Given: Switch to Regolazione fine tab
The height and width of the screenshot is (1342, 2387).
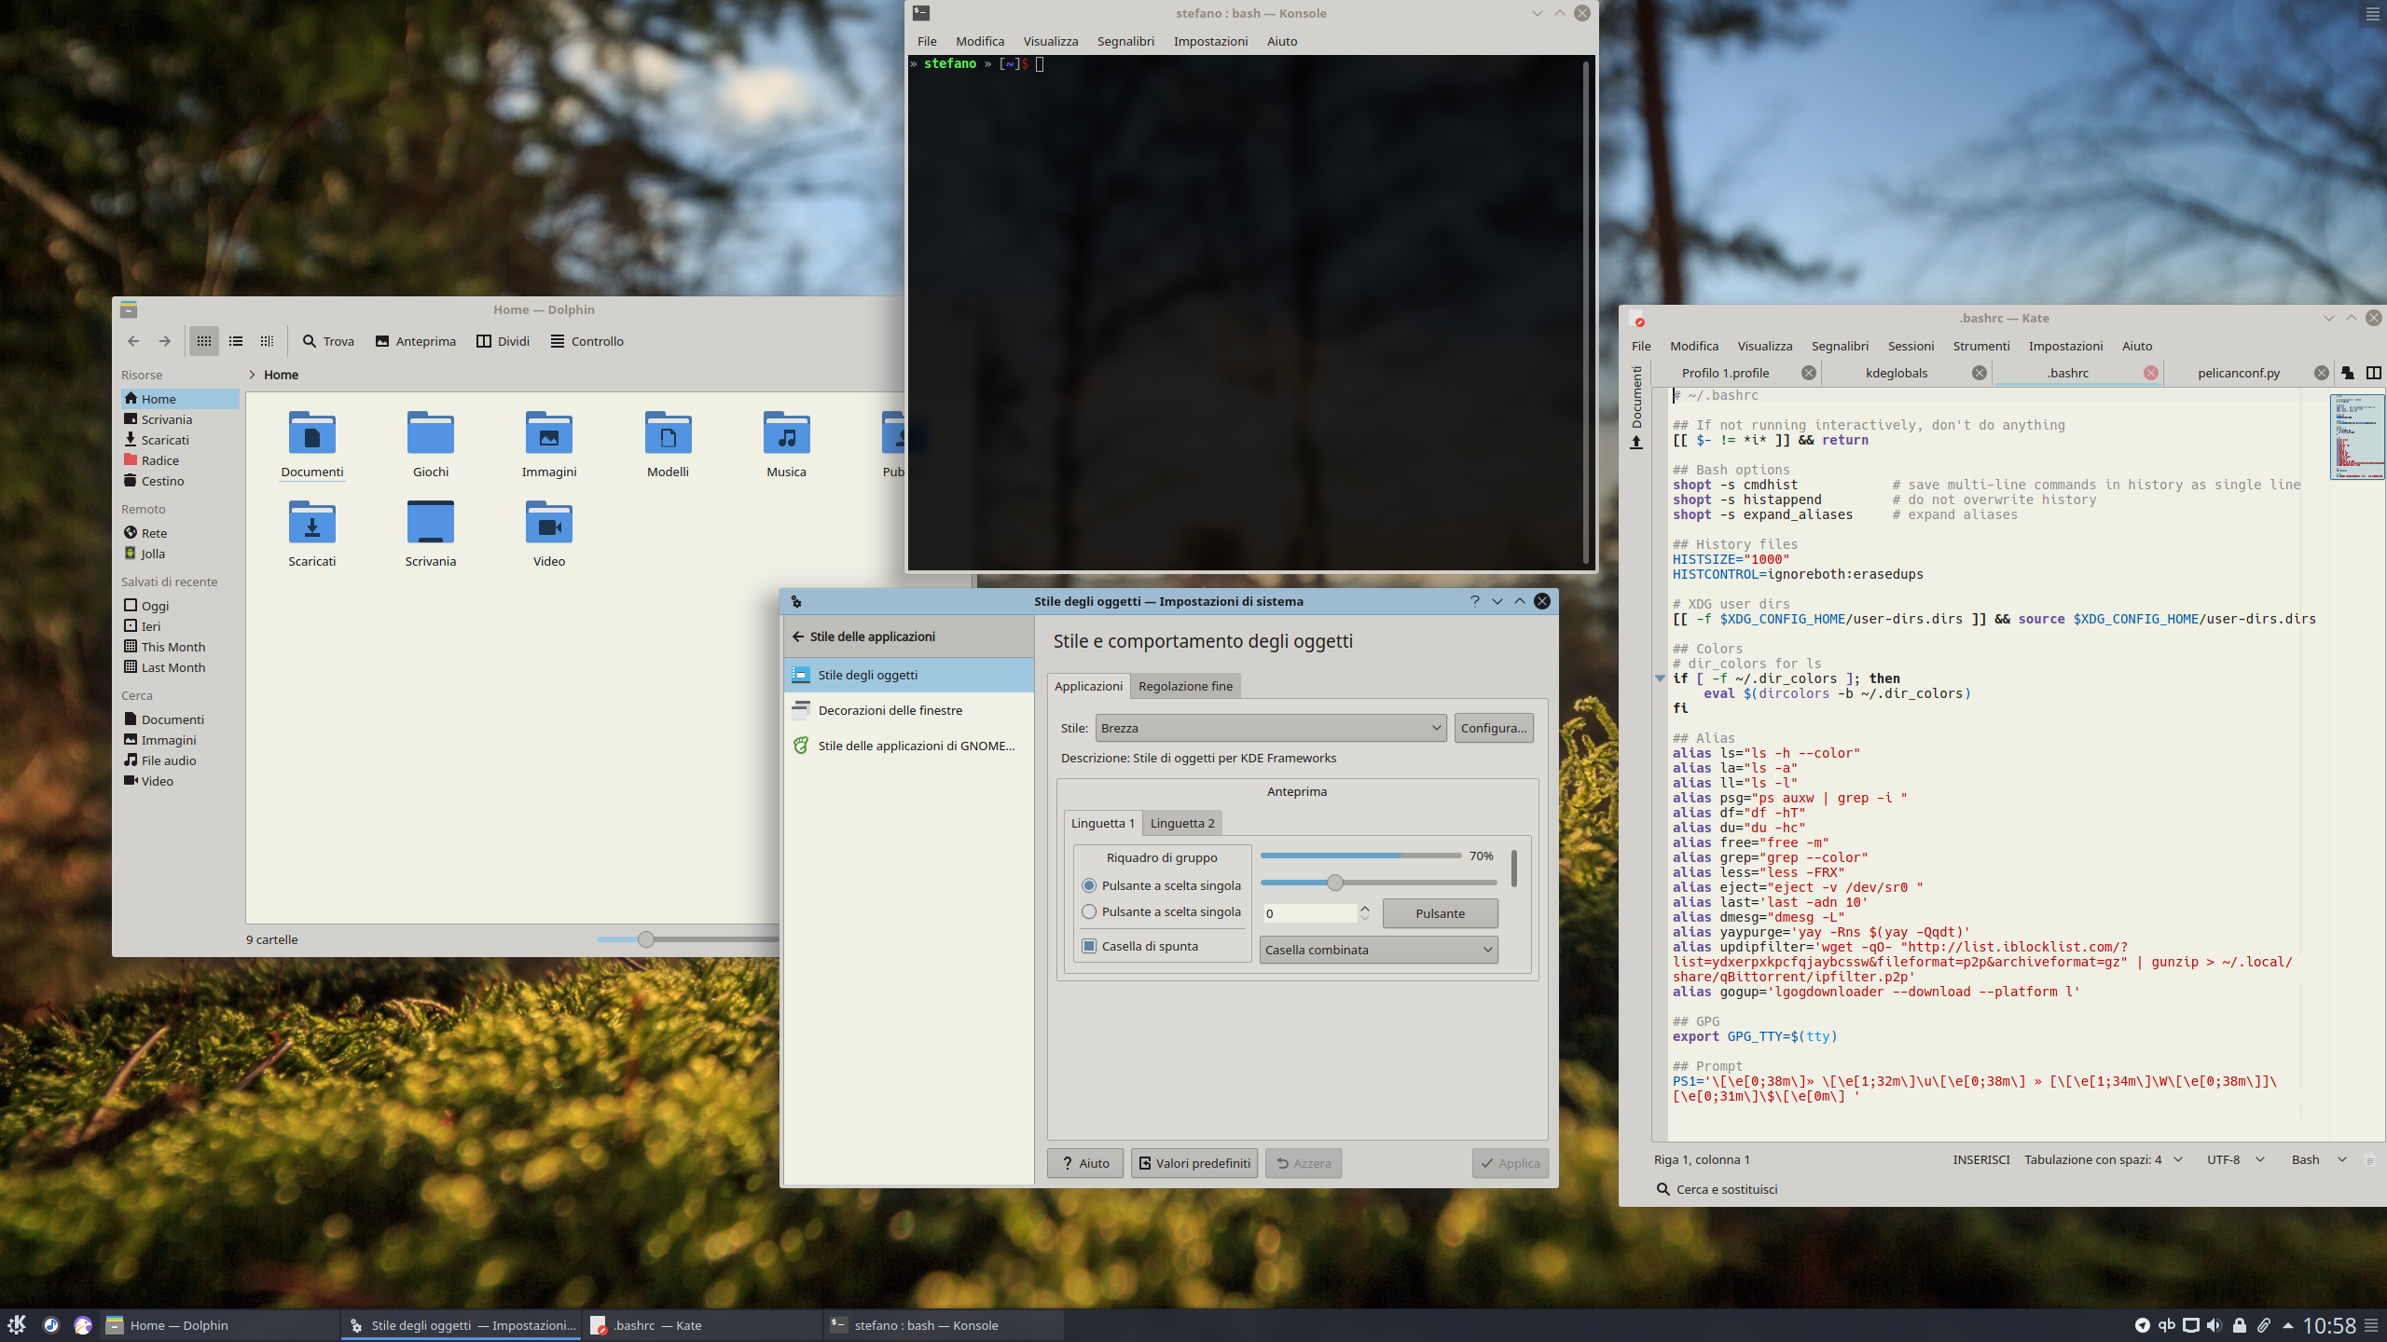Looking at the screenshot, I should [x=1185, y=686].
